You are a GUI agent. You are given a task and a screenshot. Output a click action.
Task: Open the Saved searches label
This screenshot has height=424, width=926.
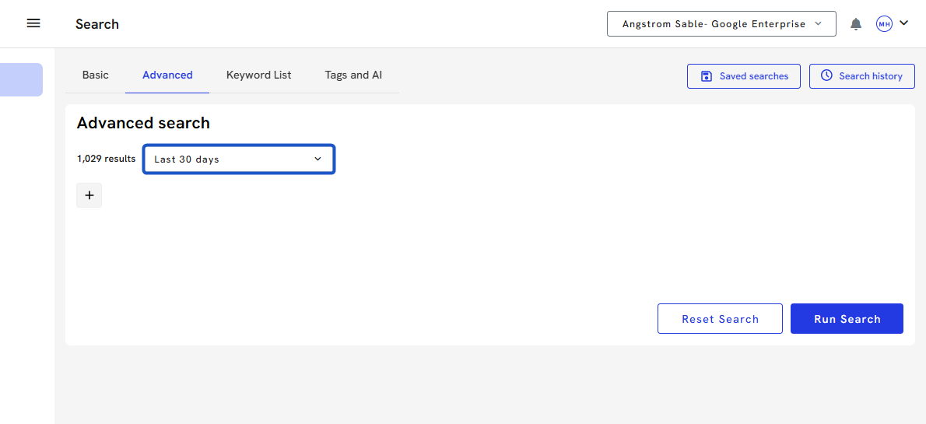[x=754, y=76]
